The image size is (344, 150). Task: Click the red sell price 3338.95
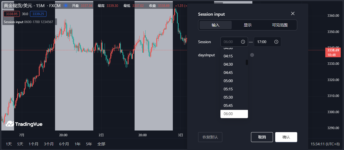12,14
